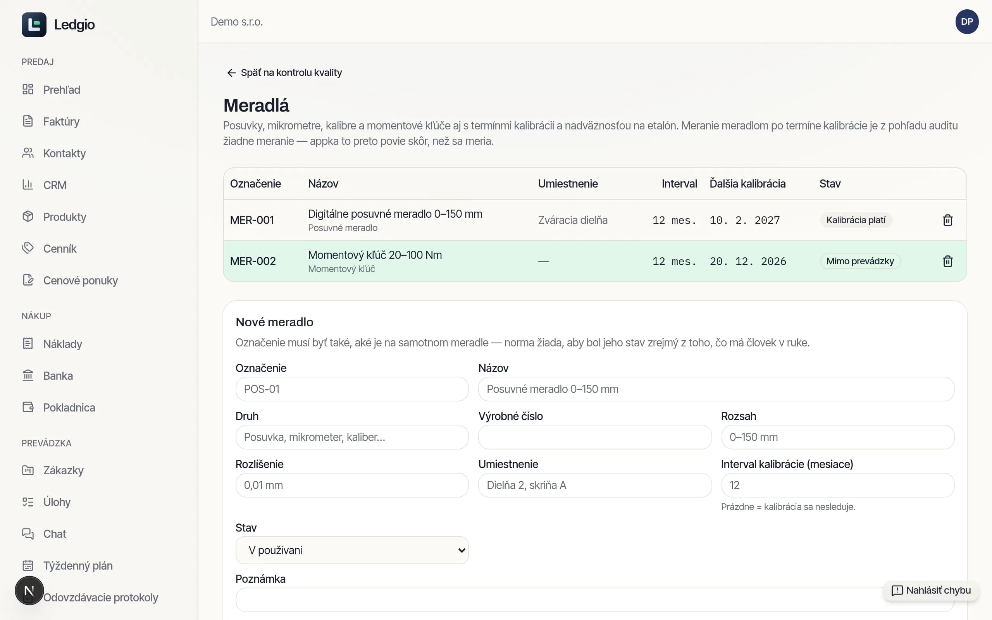The width and height of the screenshot is (992, 620).
Task: Click the Produkty box icon
Action: point(28,217)
